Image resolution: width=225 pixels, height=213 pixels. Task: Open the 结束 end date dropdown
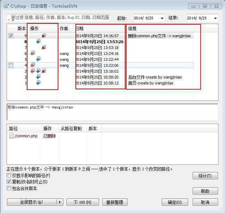[x=215, y=18]
